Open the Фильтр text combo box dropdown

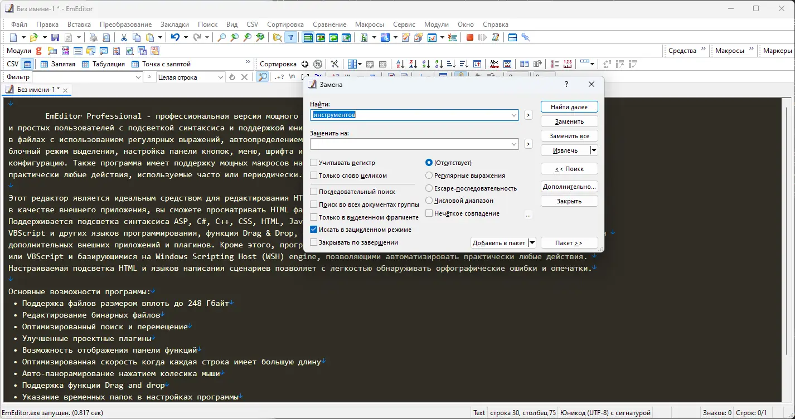click(139, 77)
